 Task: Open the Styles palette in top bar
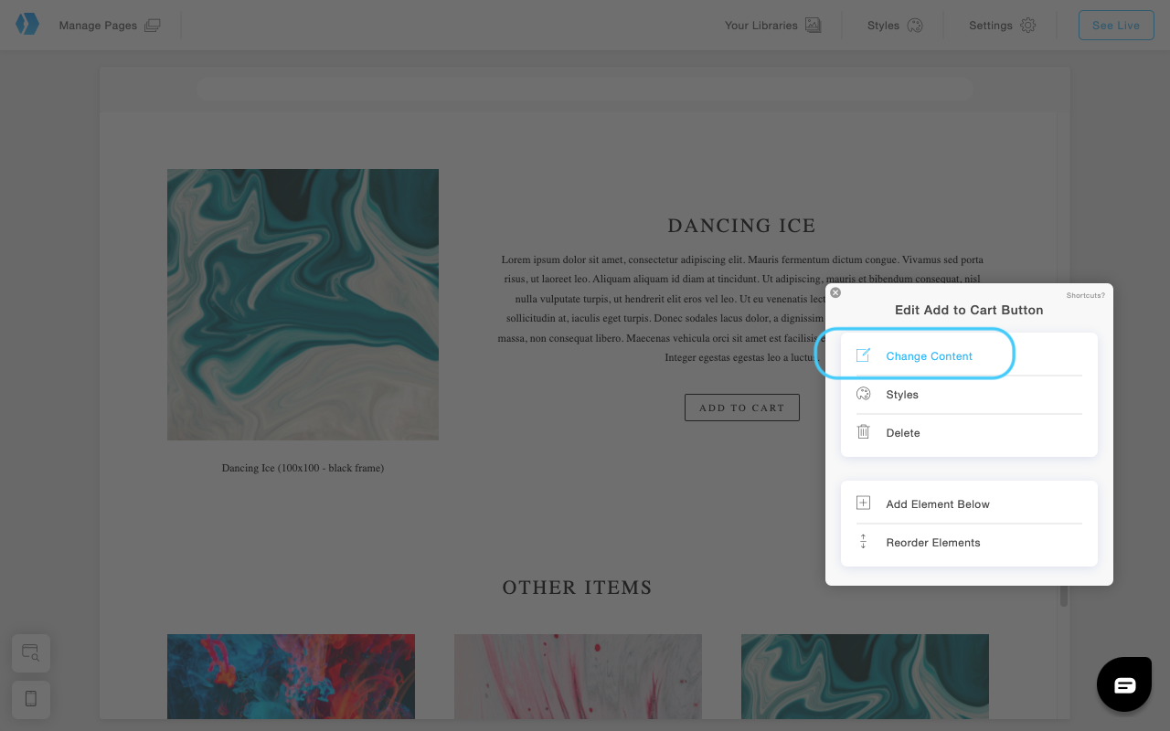(914, 26)
